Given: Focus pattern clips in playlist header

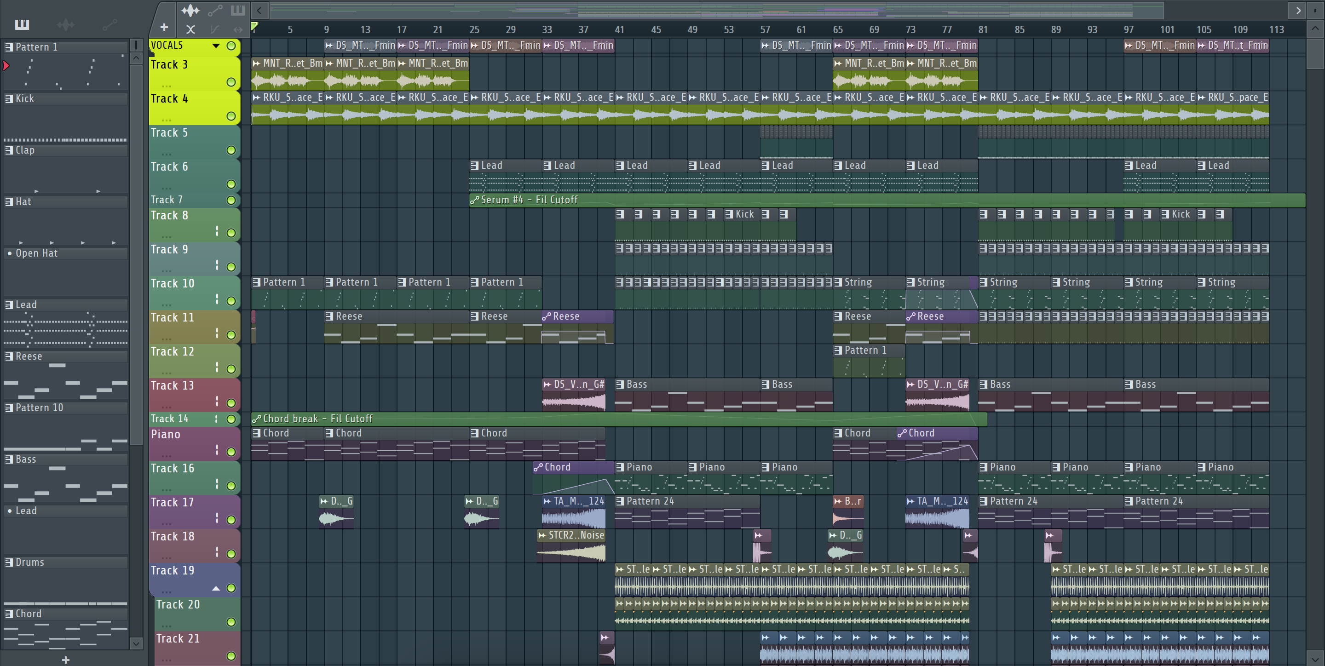Looking at the screenshot, I should 238,10.
